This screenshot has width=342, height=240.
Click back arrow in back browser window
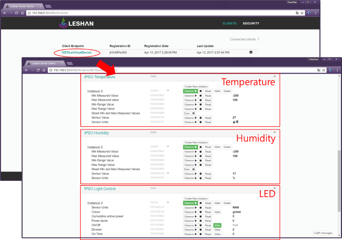(x=5, y=13)
